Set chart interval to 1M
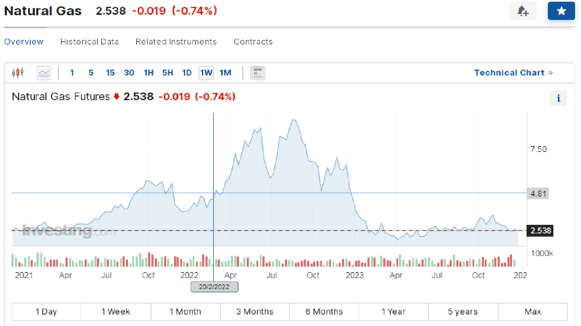Viewport: 581px width, 326px height. [225, 73]
